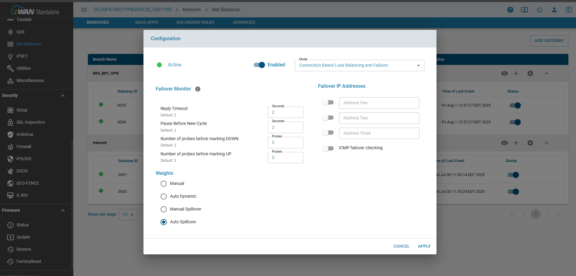Click the Address One input field
The height and width of the screenshot is (276, 576).
(x=379, y=103)
